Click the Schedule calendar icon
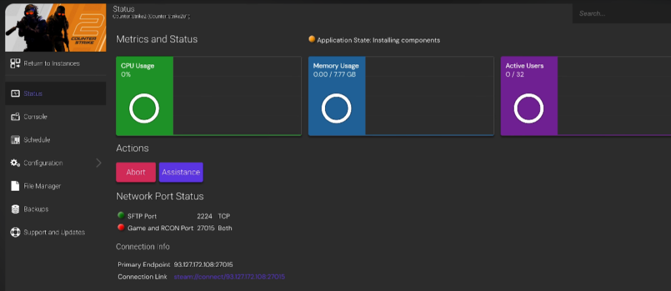 tap(15, 140)
